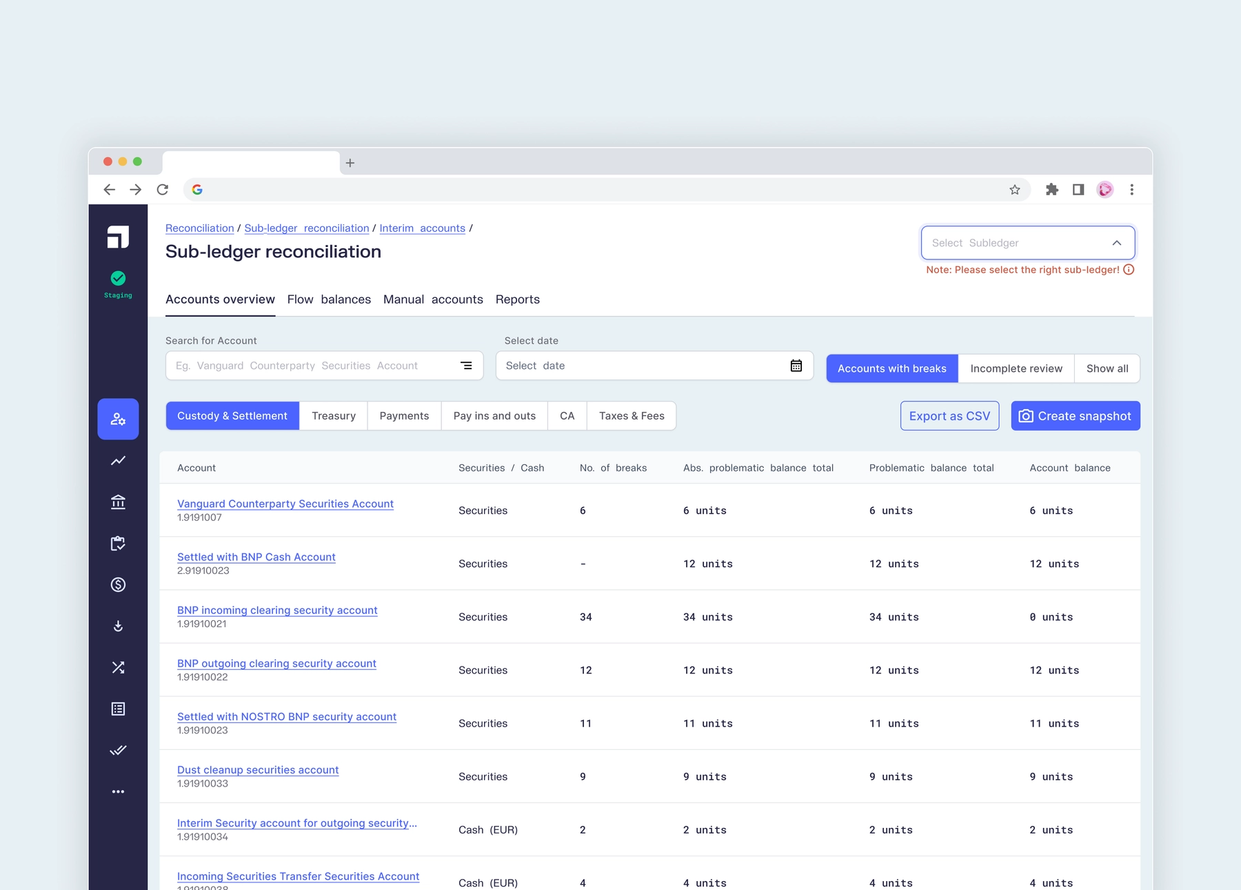Go to Reconciliation breadcrumb link
Screen dimensions: 1241x890
click(199, 228)
